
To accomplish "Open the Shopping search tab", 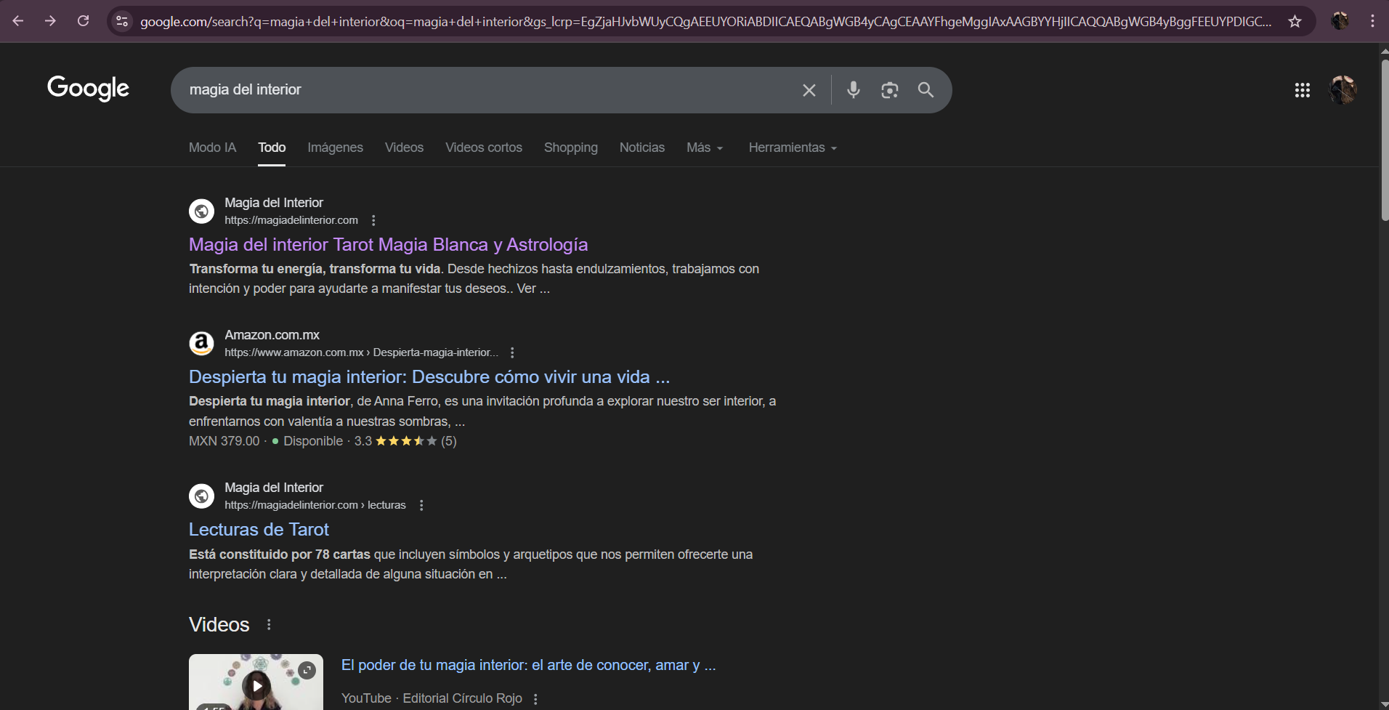I will click(570, 148).
